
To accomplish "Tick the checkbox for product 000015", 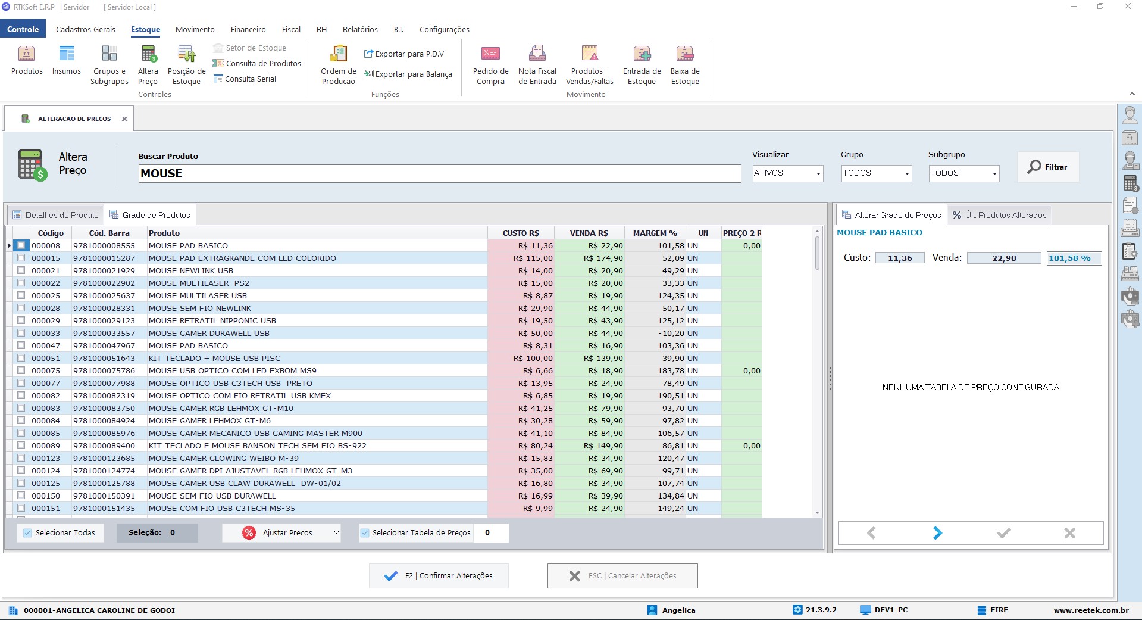I will click(21, 258).
